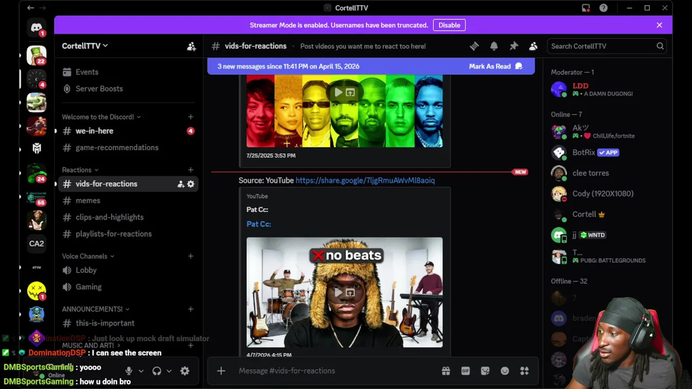
Task: Switch to game-recommendations channel
Action: click(x=128, y=147)
